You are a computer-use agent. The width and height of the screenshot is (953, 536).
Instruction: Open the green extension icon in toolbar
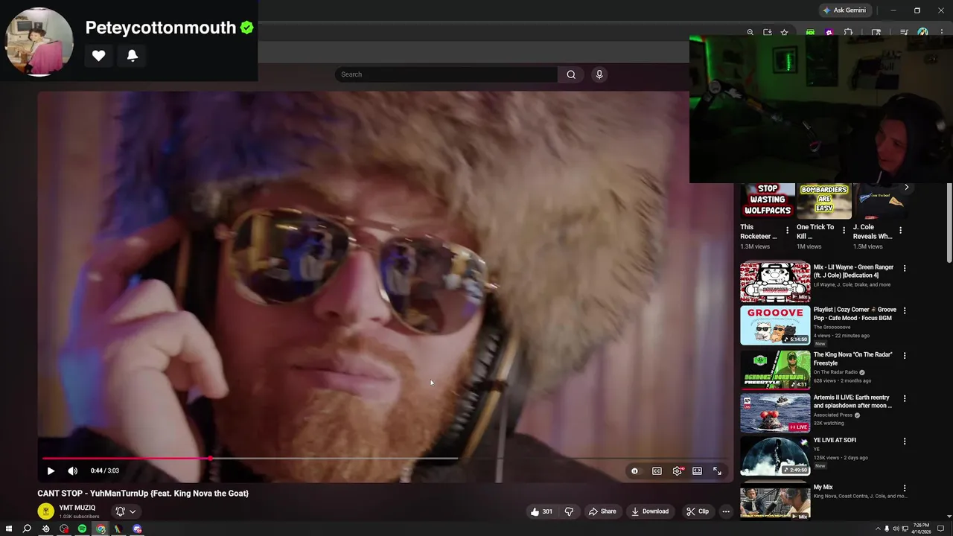point(810,32)
